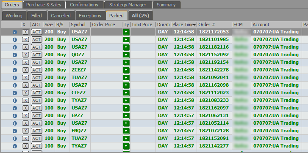Click QOZ7 symbol cell
This screenshot has width=308, height=153.
pyautogui.click(x=80, y=55)
